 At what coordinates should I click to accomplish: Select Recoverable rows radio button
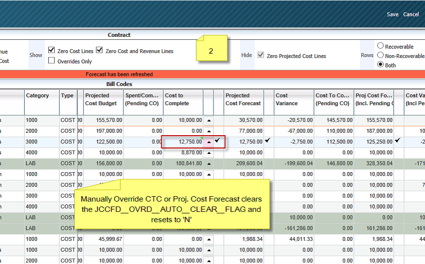coord(381,46)
